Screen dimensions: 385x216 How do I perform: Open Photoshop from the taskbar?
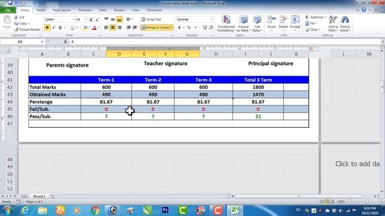(x=165, y=210)
